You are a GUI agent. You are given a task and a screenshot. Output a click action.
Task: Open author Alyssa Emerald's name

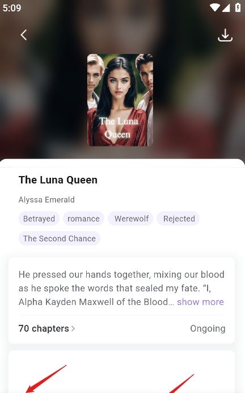pos(47,200)
